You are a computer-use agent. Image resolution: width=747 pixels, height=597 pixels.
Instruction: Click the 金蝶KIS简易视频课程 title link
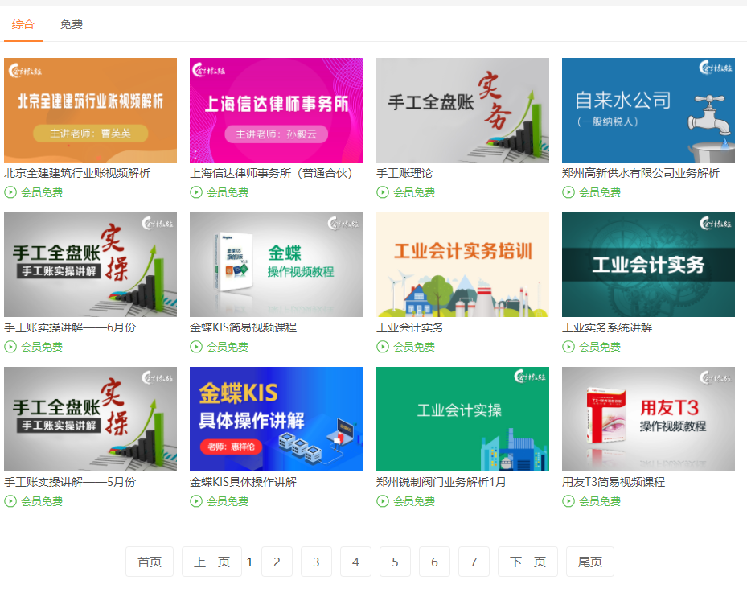(x=244, y=327)
